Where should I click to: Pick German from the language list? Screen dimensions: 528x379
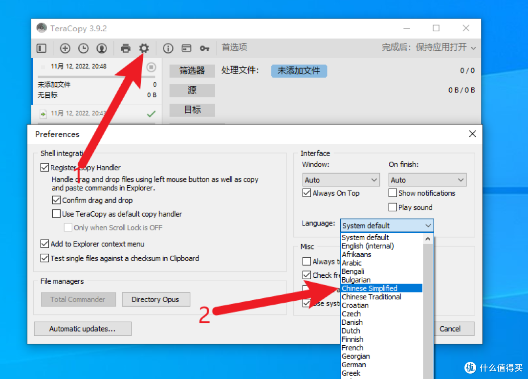381,364
